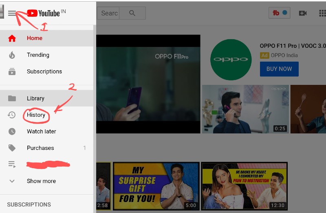The image size is (326, 213).
Task: Click the yellow Ad badge
Action: [x=264, y=55]
